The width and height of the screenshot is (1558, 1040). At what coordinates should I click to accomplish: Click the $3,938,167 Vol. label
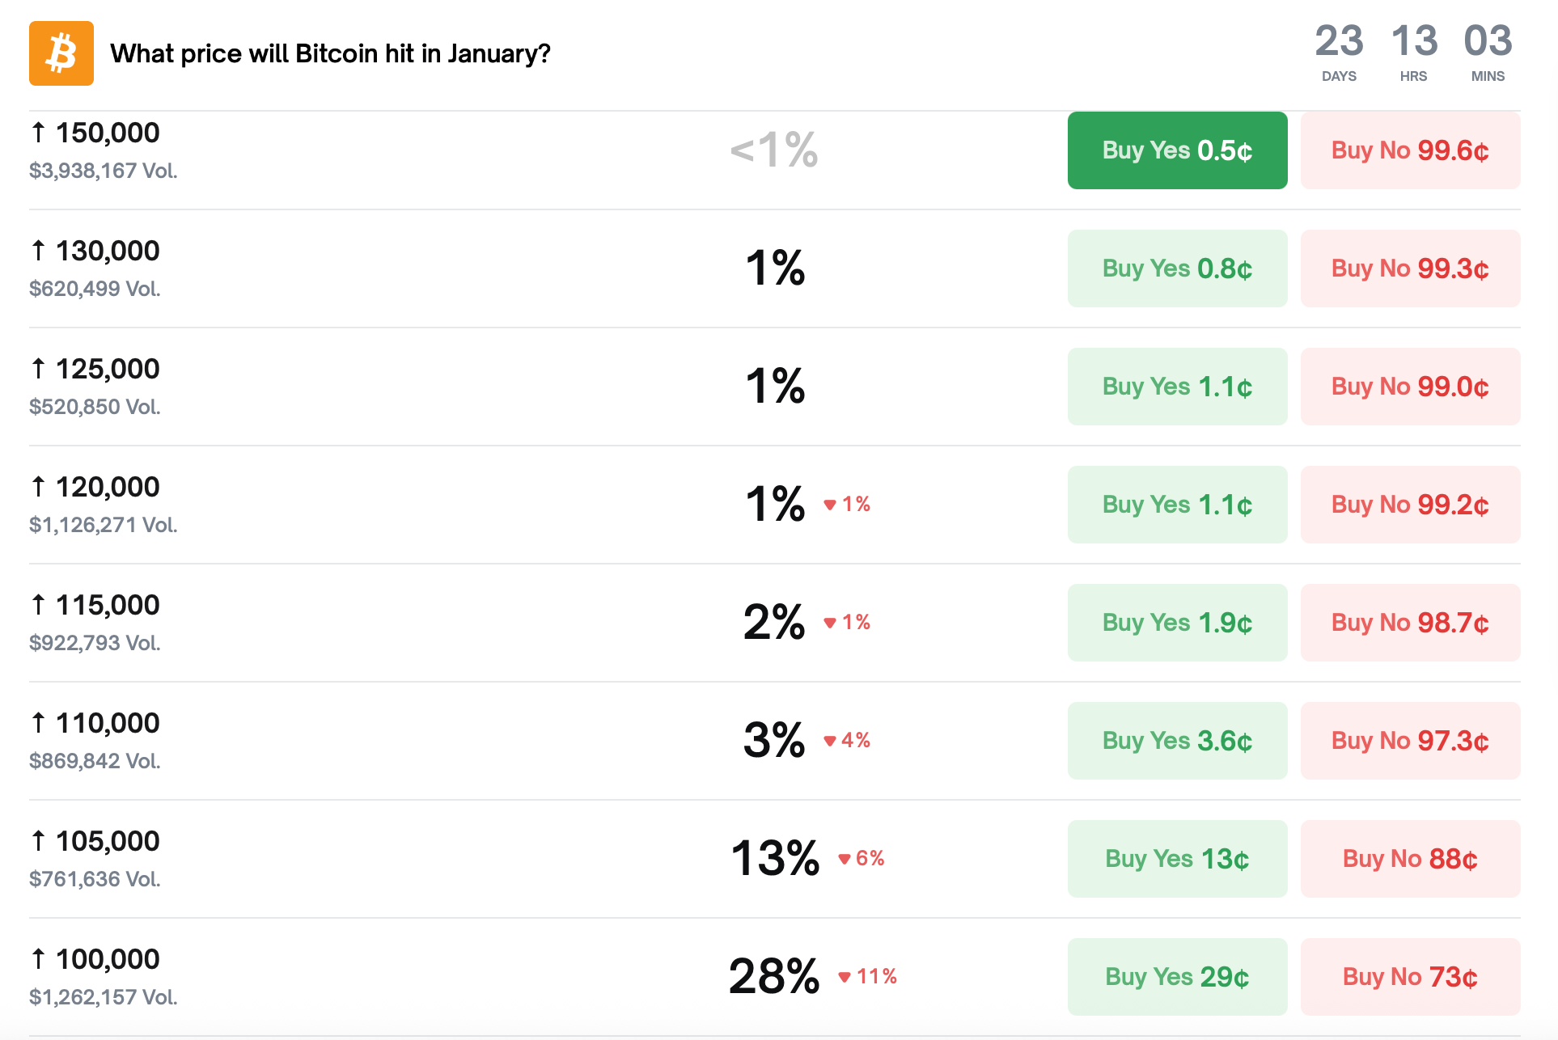[102, 171]
